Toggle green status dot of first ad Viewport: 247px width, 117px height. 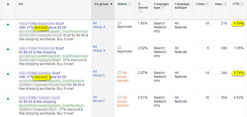(x=8, y=24)
